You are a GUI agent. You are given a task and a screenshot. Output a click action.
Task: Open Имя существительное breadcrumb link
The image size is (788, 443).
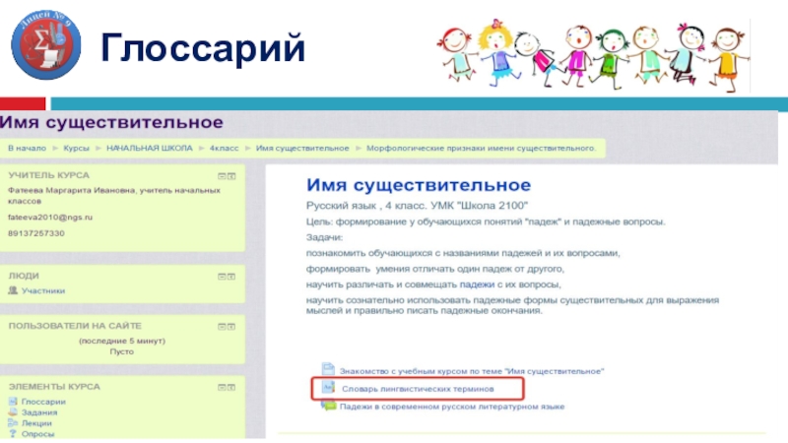tap(302, 149)
